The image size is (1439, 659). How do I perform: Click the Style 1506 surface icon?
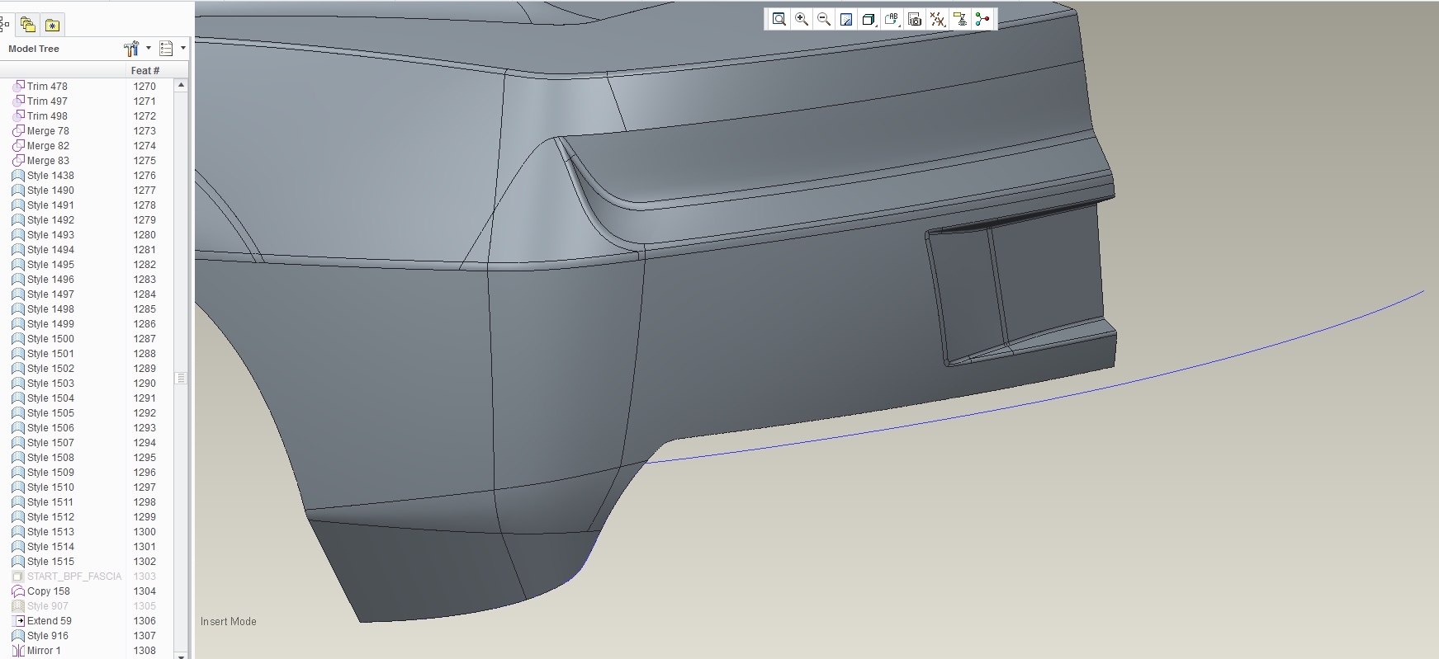(x=18, y=428)
